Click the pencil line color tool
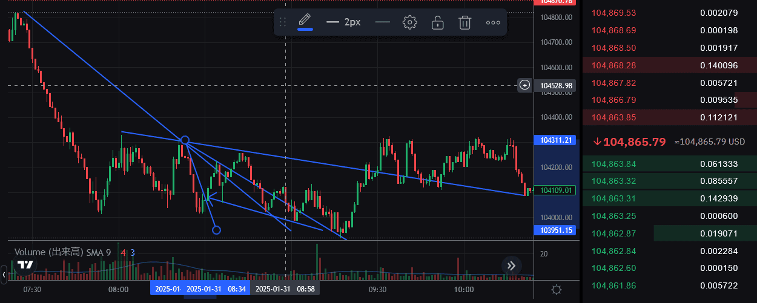This screenshot has height=303, width=757. (x=305, y=22)
